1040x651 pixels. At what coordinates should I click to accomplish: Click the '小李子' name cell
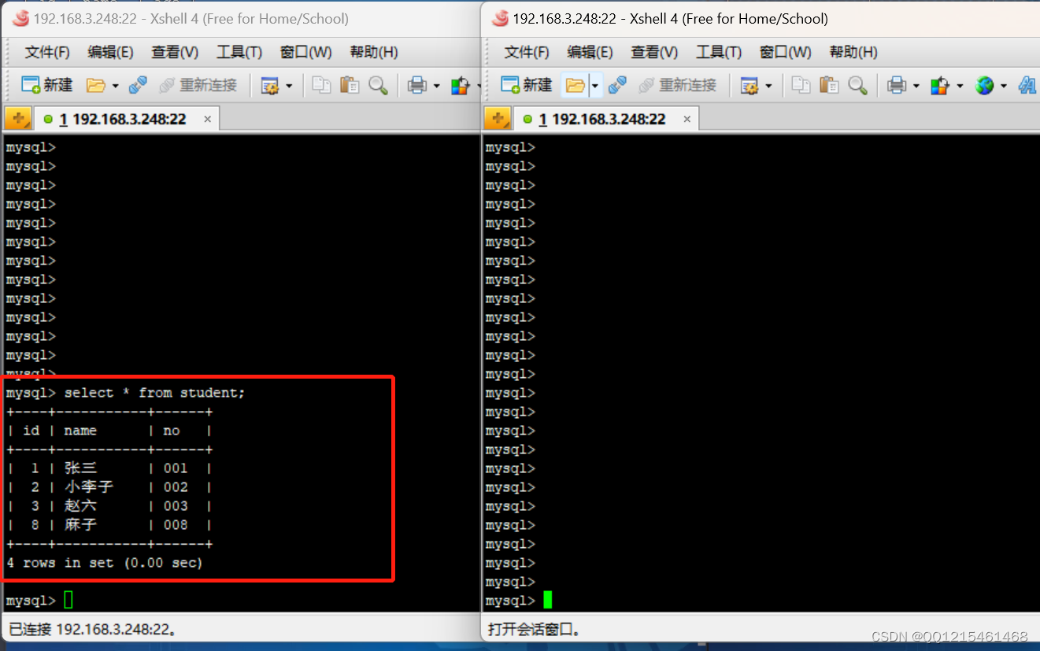tap(89, 487)
